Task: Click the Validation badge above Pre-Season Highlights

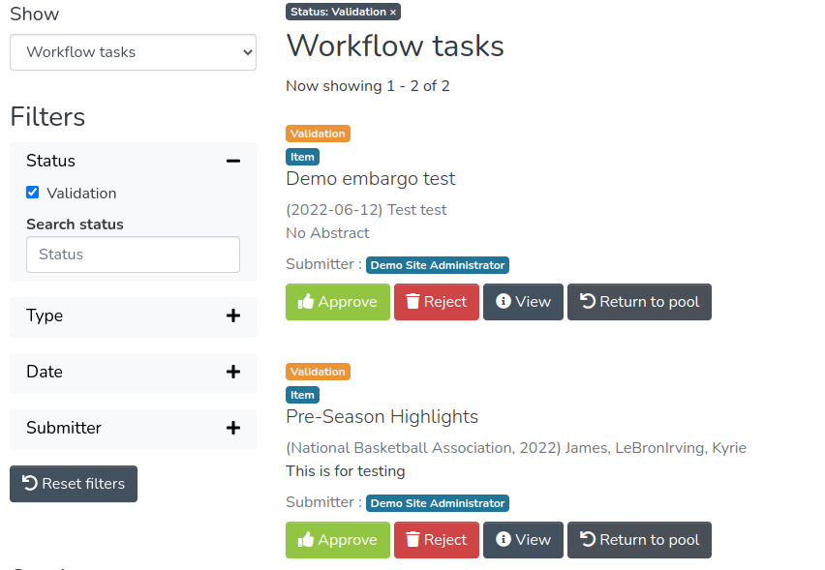Action: (318, 372)
